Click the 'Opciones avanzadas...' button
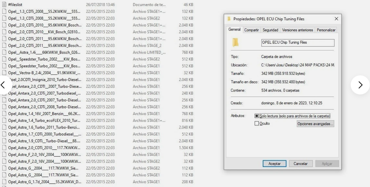This screenshot has width=370, height=187. click(x=315, y=124)
